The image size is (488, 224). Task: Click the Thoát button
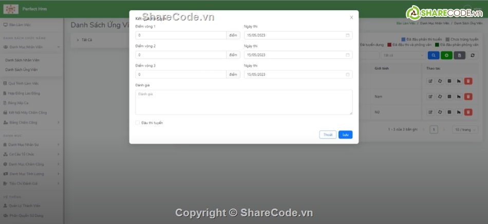click(328, 134)
